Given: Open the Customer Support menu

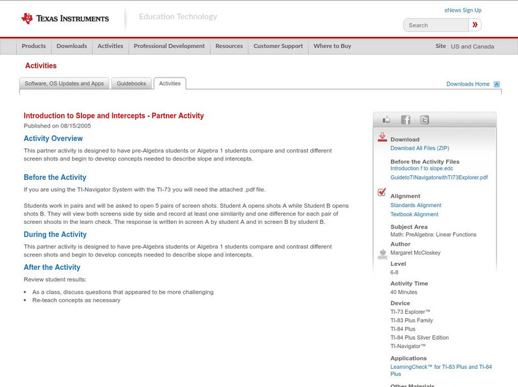Looking at the screenshot, I should tap(278, 46).
